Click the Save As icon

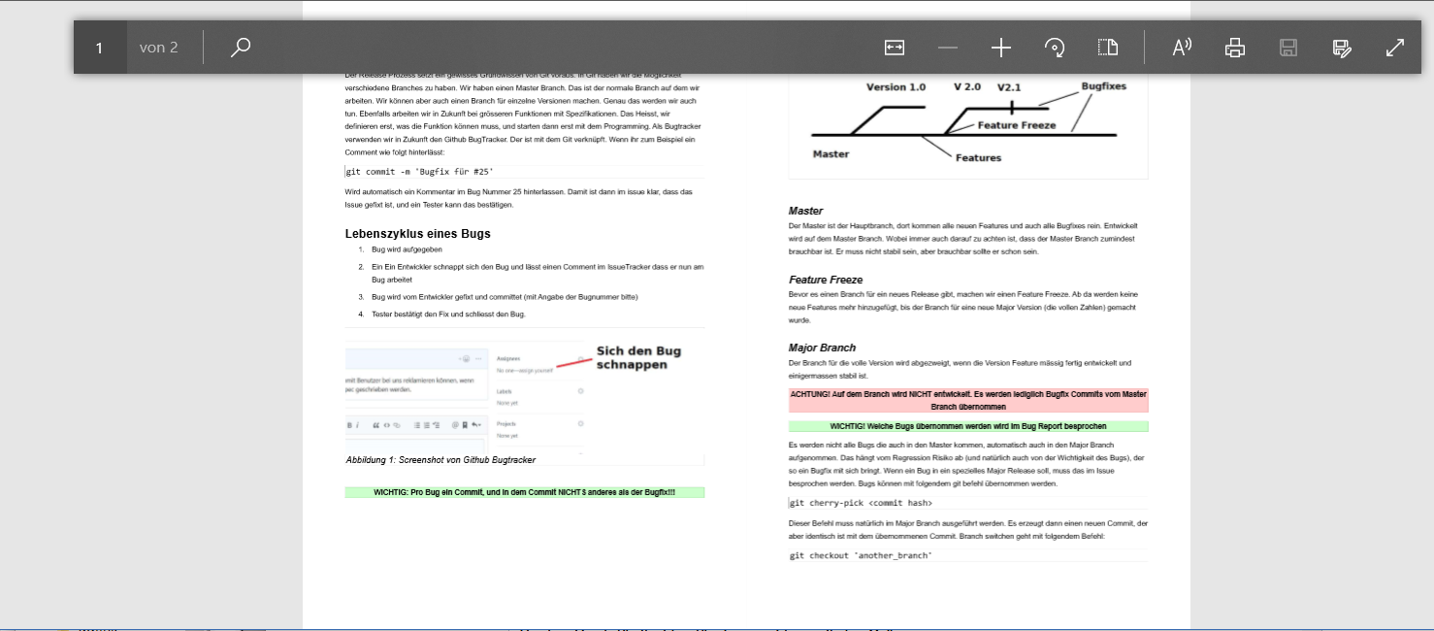coord(1342,48)
